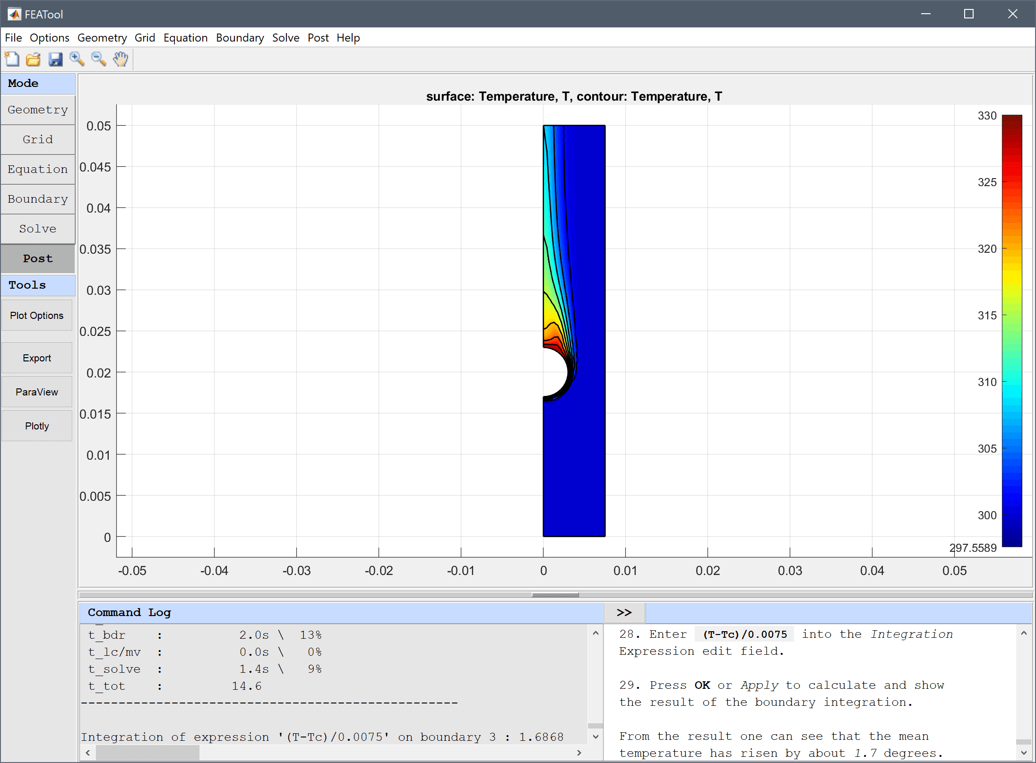Screen dimensions: 1036x763
Task: Switch to Grid mode in sidebar
Action: tap(38, 139)
